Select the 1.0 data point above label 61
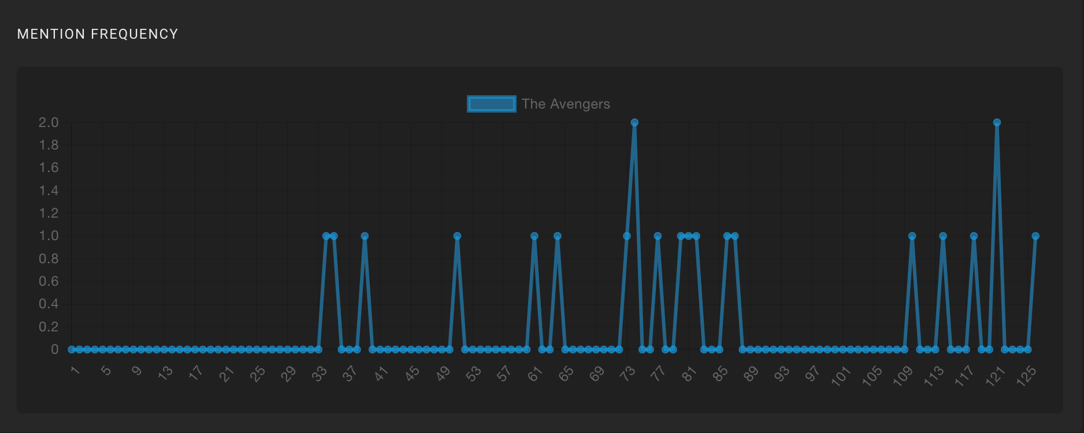 [x=534, y=236]
